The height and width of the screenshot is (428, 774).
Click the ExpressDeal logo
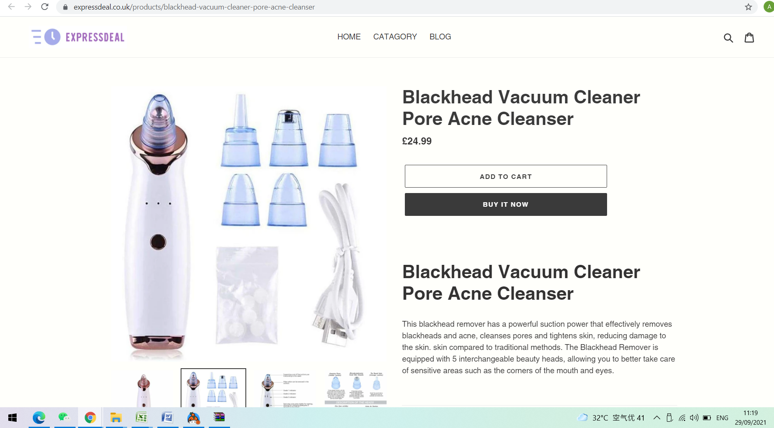(78, 37)
